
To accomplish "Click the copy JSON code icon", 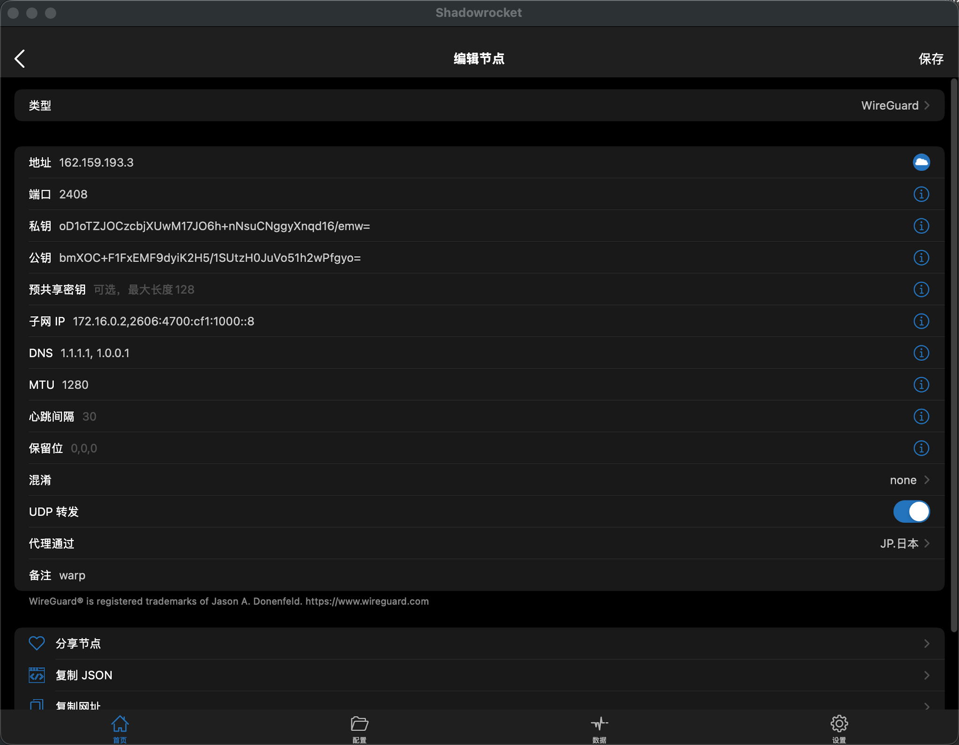I will (37, 675).
